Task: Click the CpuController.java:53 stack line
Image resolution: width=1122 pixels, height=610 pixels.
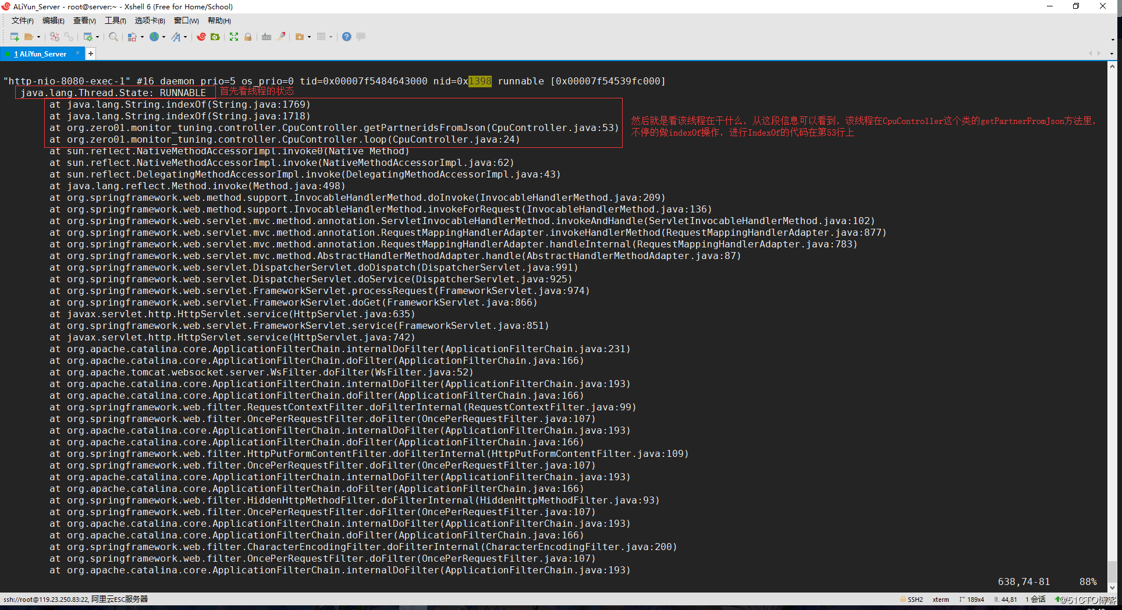Action: 334,127
